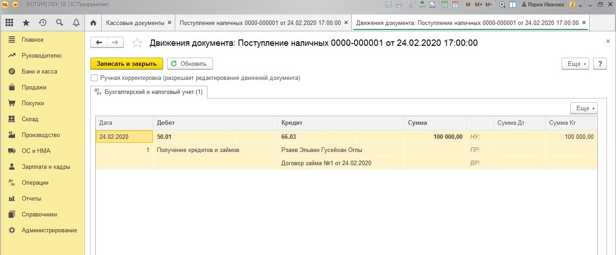
Task: Click the Рзаев Эльвин Гусейхан Оглы cell
Action: click(x=341, y=150)
